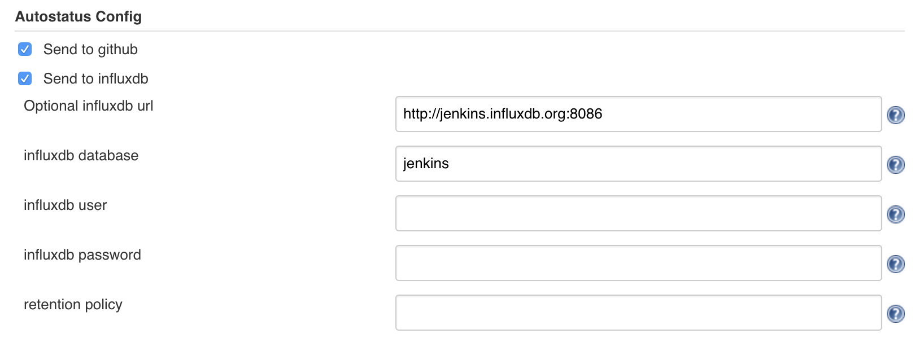915x351 pixels.
Task: Select the empty influxdb user field
Action: [x=638, y=213]
